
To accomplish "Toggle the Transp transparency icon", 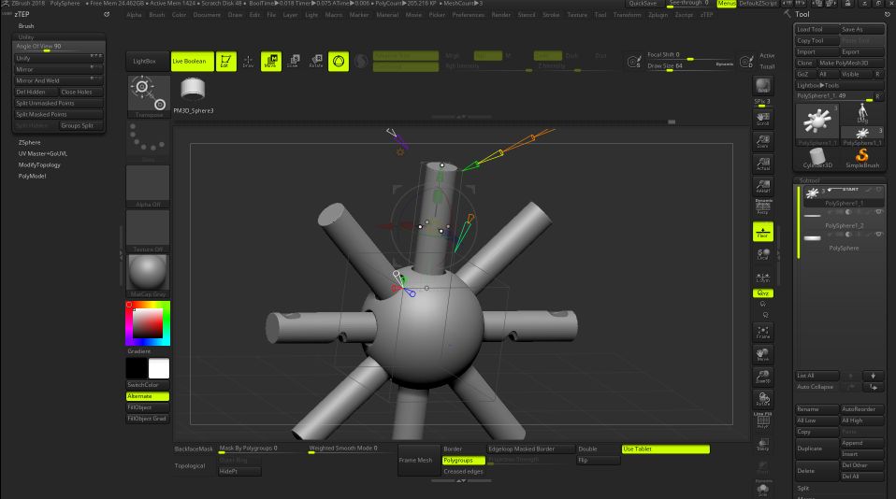I will (x=763, y=444).
